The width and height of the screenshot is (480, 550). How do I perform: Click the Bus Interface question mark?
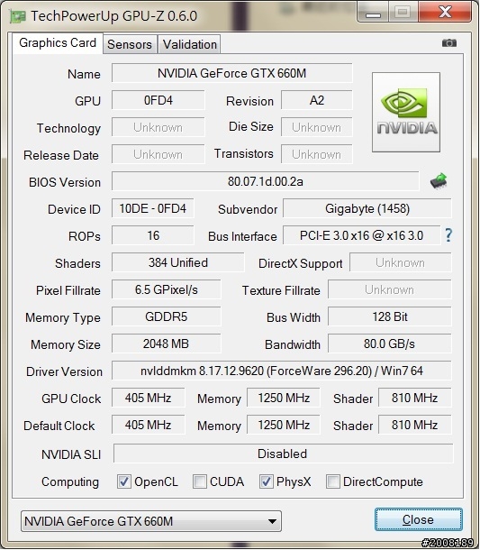click(x=448, y=235)
